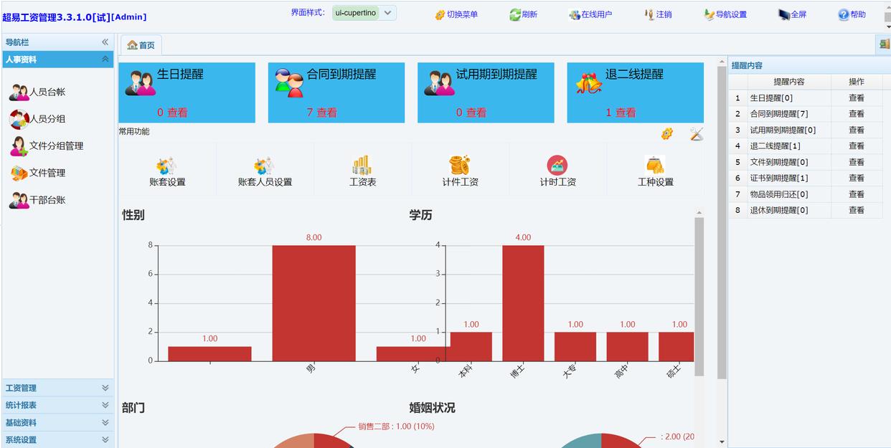Open the 账套设置 shortcut icon
The height and width of the screenshot is (448, 891).
[x=167, y=167]
